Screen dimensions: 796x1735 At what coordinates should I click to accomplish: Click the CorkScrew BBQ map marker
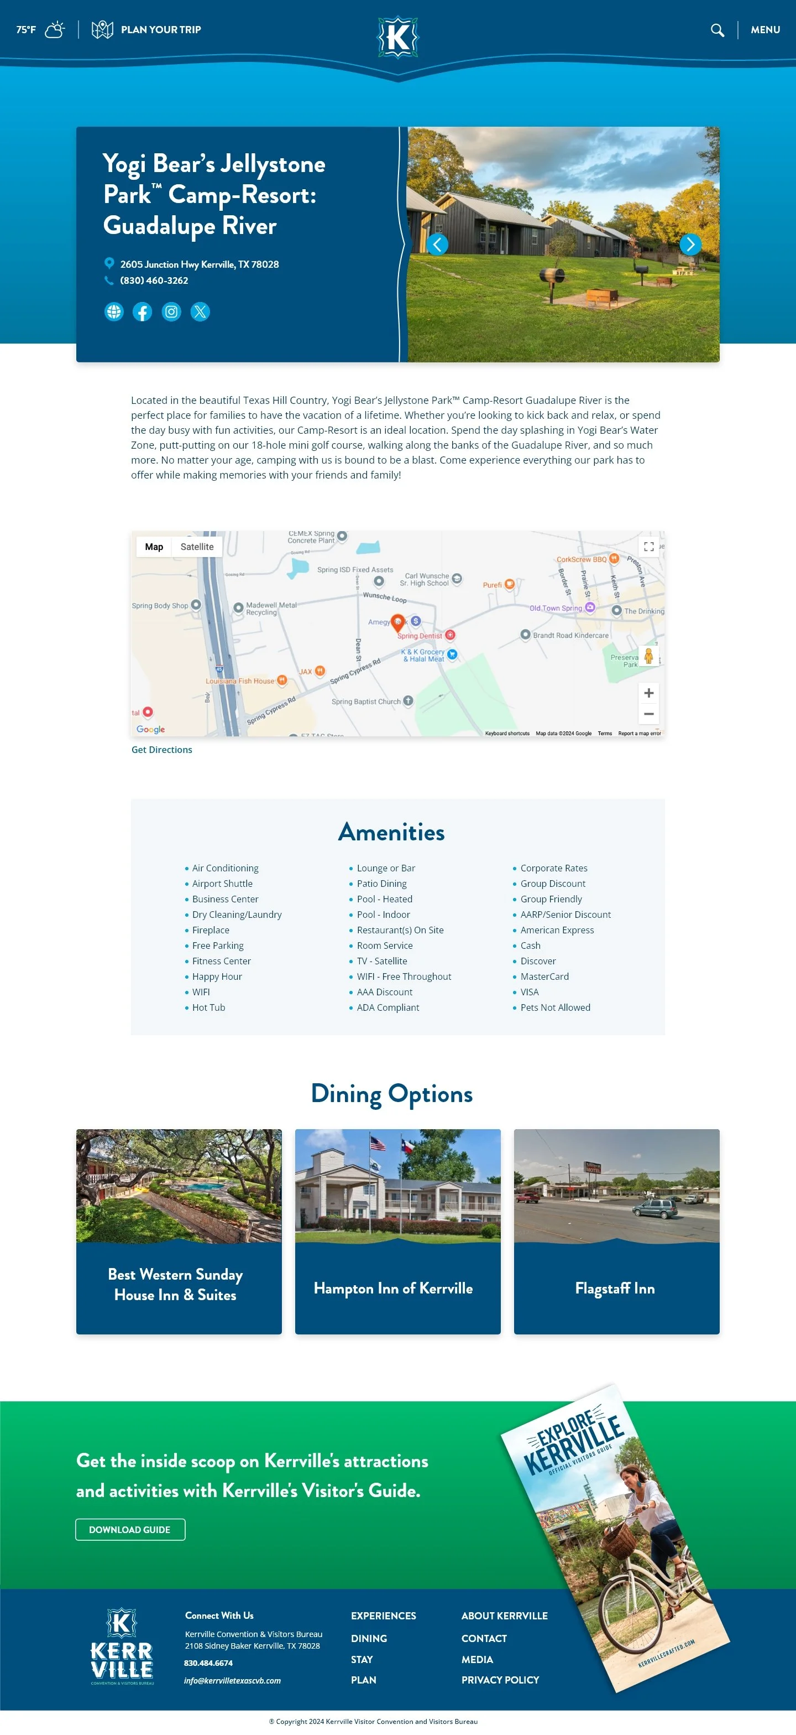614,559
